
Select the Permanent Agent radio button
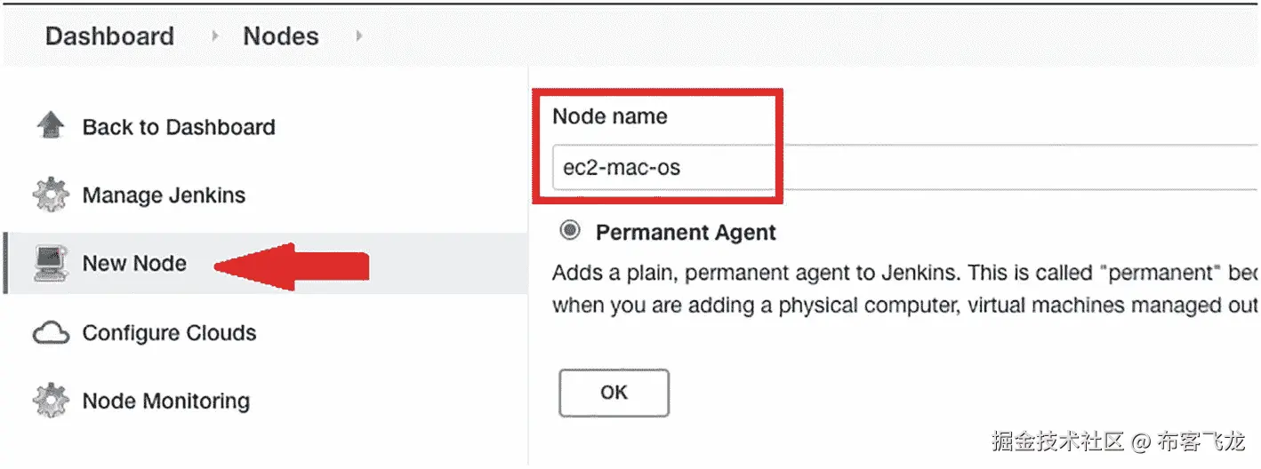click(570, 232)
